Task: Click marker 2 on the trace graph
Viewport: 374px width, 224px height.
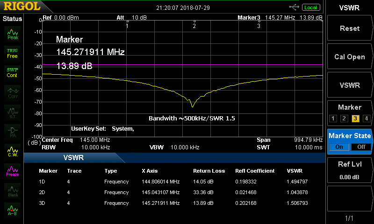Action: tap(194, 26)
